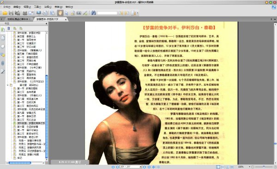Close the active PDF tab
This screenshot has width=277, height=169.
66,19
